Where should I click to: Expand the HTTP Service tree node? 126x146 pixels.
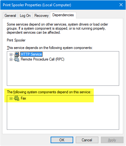(11, 54)
